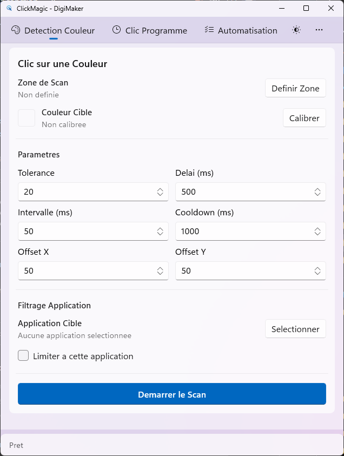Open the ellipsis overflow menu
The width and height of the screenshot is (344, 456).
319,31
